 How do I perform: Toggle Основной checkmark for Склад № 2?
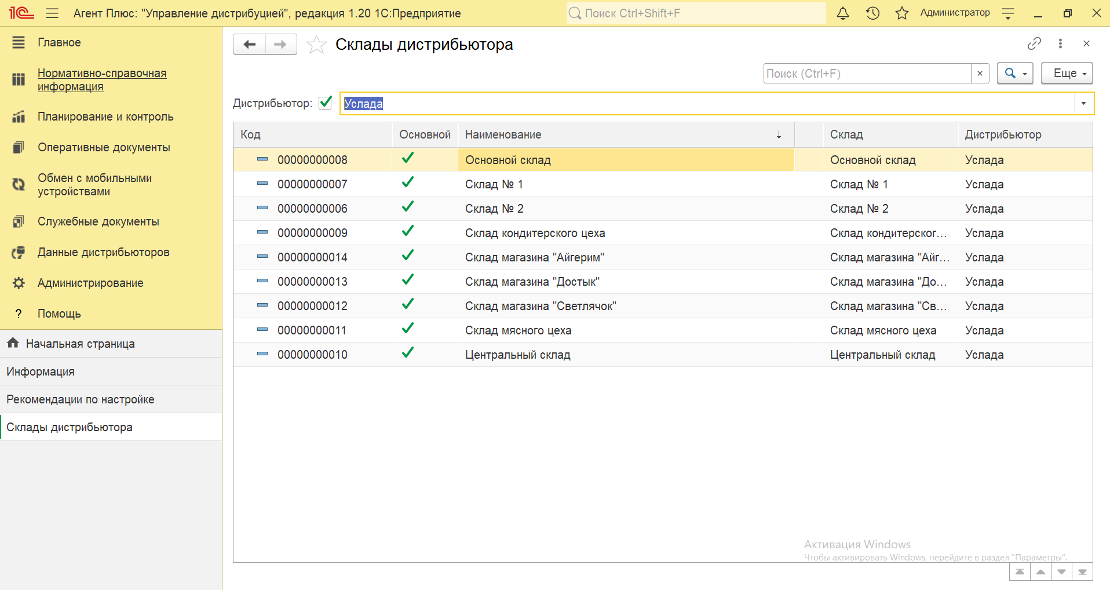pos(408,206)
